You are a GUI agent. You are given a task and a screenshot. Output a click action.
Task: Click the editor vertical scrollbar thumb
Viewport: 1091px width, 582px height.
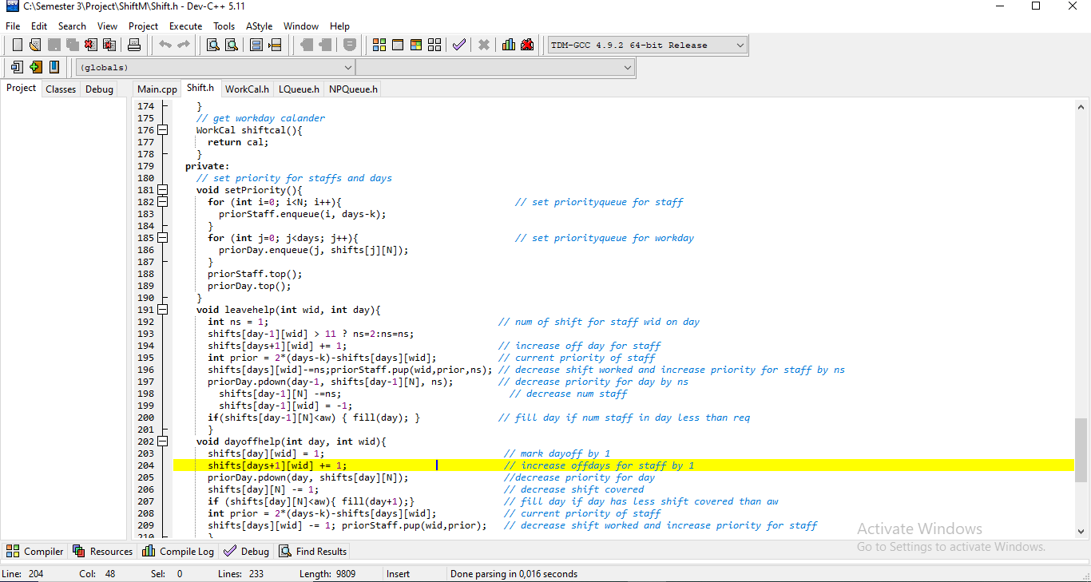click(1081, 449)
